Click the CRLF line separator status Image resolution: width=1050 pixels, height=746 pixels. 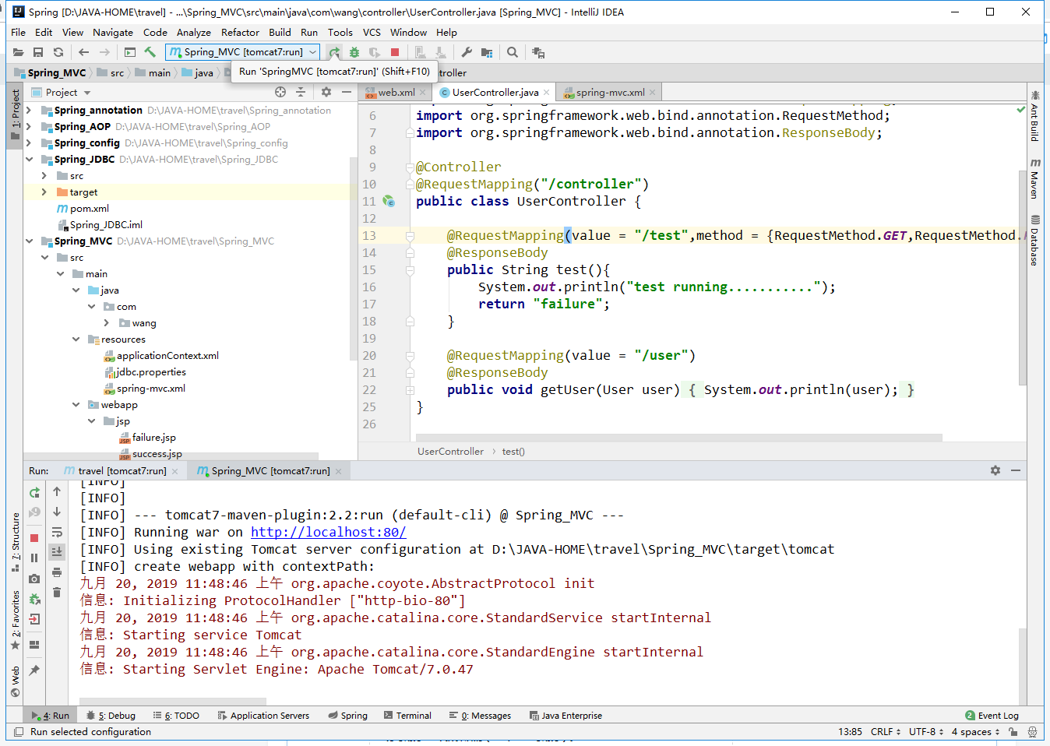tap(886, 732)
